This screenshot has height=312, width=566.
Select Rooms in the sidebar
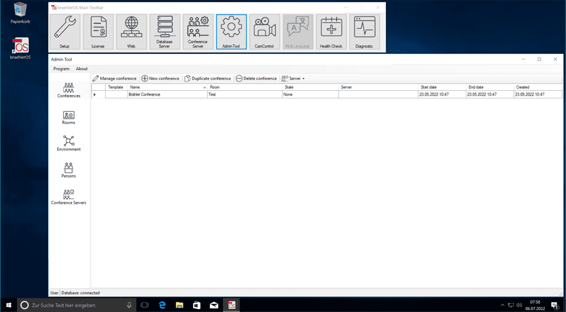(68, 118)
